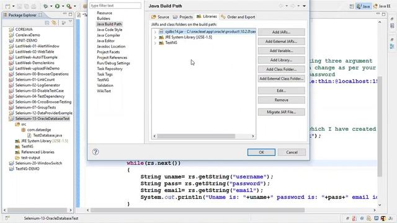
Task: Click the help question mark icon
Action: tap(96, 152)
